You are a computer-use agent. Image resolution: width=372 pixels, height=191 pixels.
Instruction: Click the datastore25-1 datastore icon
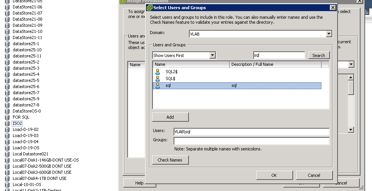[7, 44]
